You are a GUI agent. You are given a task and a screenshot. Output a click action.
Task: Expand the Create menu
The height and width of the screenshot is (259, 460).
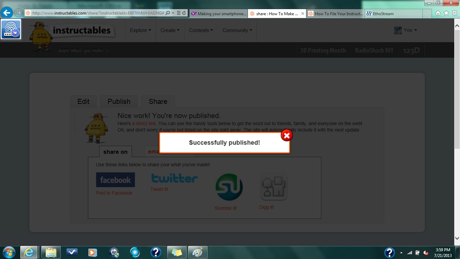pos(170,30)
